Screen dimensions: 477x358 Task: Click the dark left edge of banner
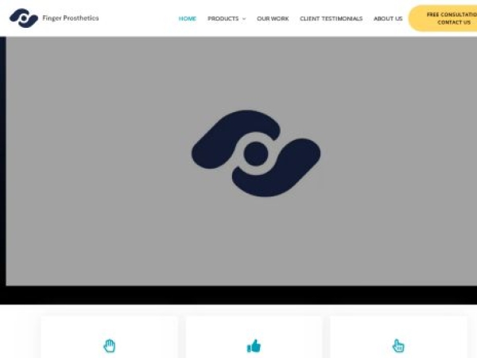[x=2, y=159]
